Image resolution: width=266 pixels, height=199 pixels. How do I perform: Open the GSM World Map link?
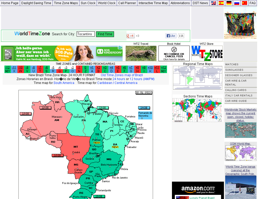(240, 144)
